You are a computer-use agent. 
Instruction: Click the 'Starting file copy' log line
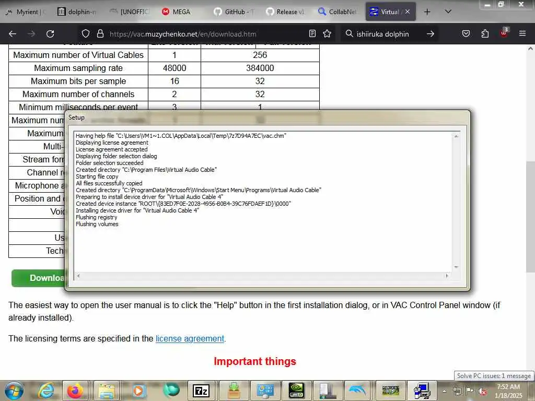tap(97, 176)
